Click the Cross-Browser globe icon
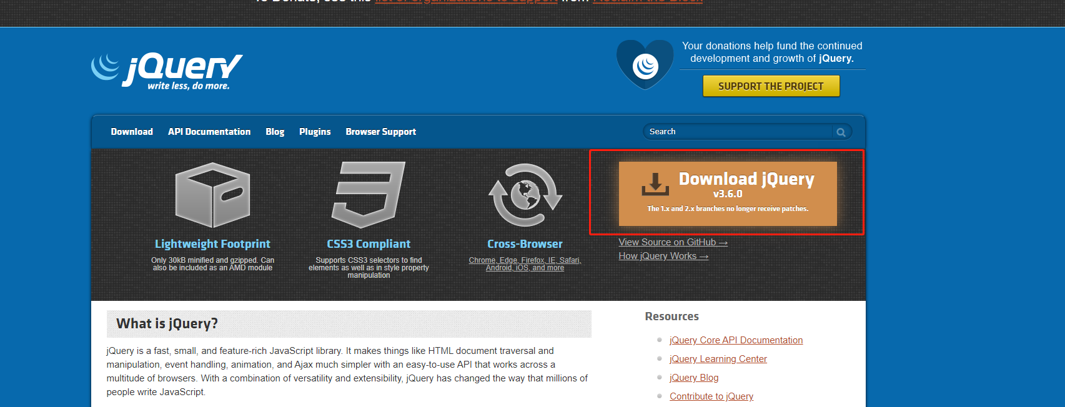Screen dimensions: 1065x407 tap(525, 195)
